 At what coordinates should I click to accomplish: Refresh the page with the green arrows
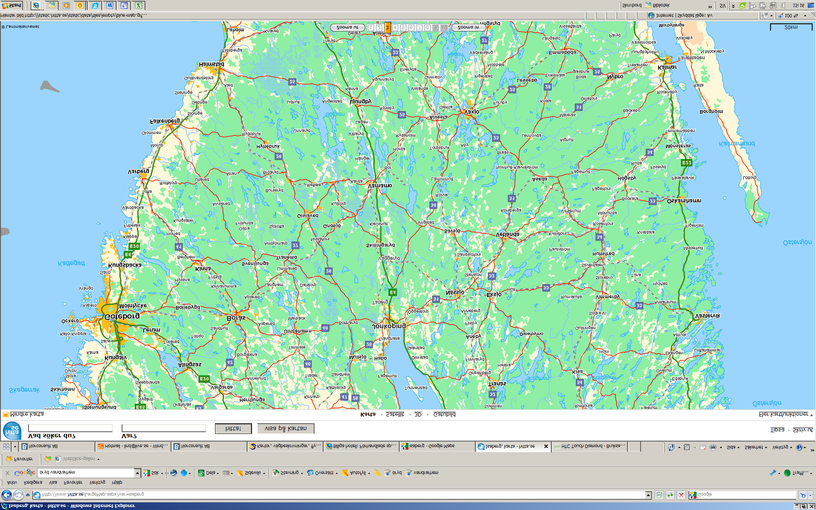(x=670, y=495)
